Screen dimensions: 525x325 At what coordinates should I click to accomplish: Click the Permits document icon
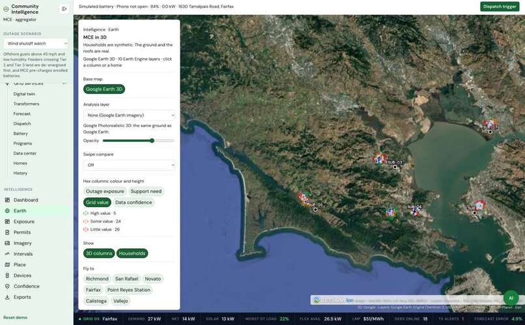coord(7,233)
